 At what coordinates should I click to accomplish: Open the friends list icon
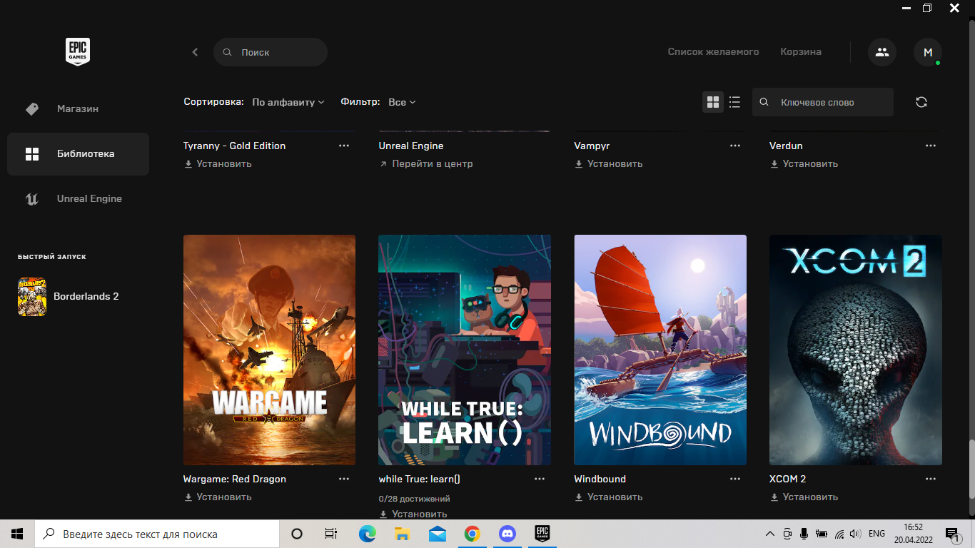[882, 52]
